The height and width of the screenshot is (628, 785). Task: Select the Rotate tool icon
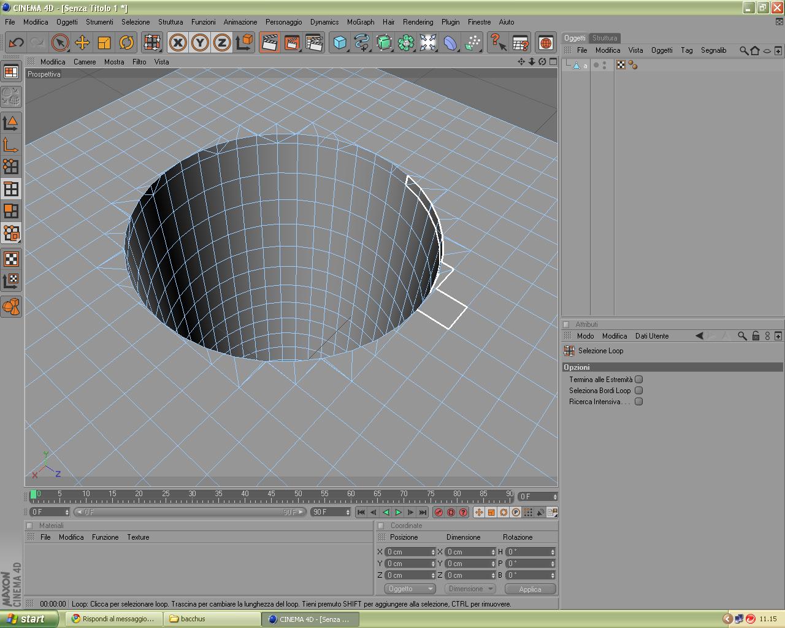click(126, 42)
